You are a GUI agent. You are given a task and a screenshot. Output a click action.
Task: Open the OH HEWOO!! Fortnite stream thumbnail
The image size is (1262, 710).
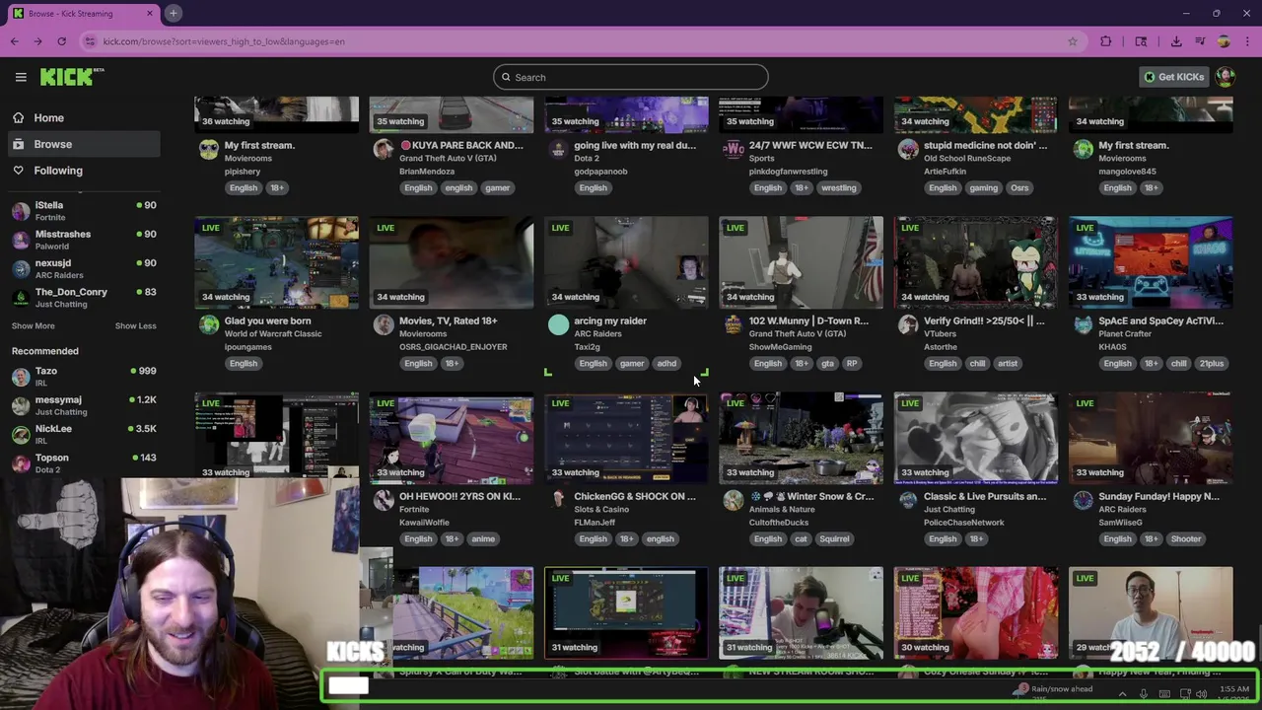(452, 438)
